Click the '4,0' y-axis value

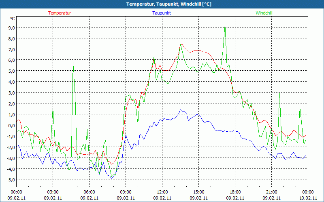click(11, 82)
